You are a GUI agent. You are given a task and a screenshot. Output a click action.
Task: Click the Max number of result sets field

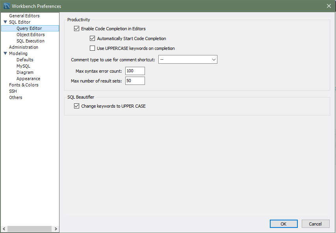(x=135, y=81)
